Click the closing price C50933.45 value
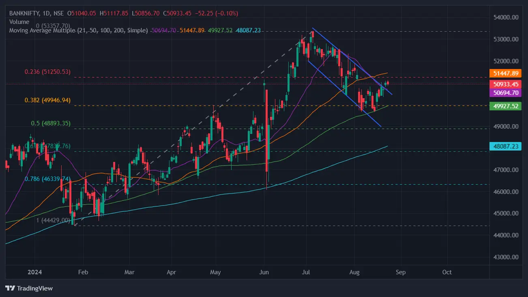The height and width of the screenshot is (297, 528). (x=178, y=13)
